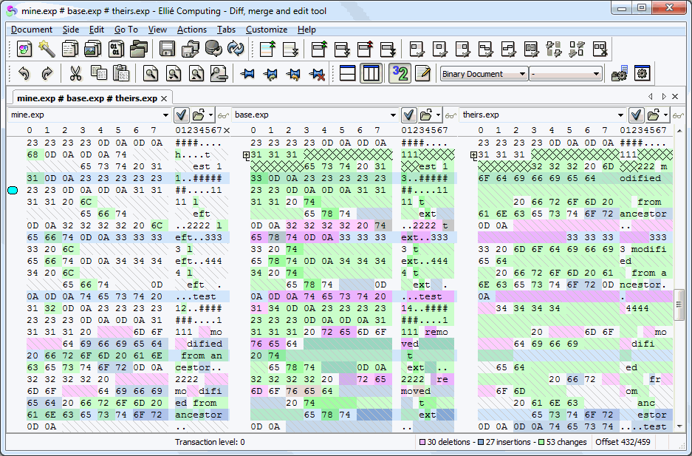Activate the Redo icon

(x=47, y=73)
